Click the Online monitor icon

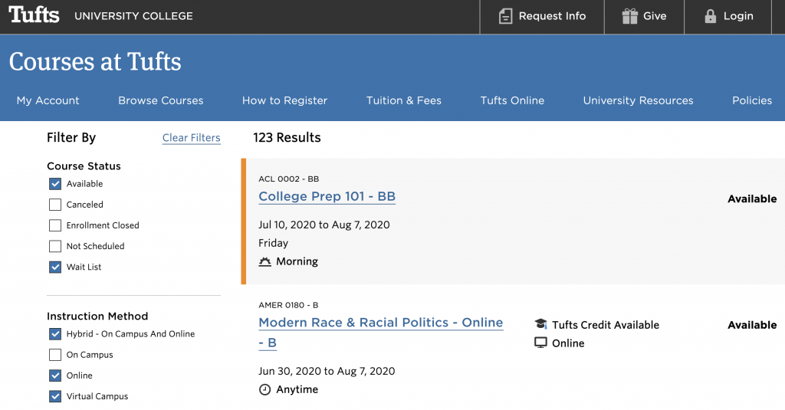pyautogui.click(x=540, y=343)
